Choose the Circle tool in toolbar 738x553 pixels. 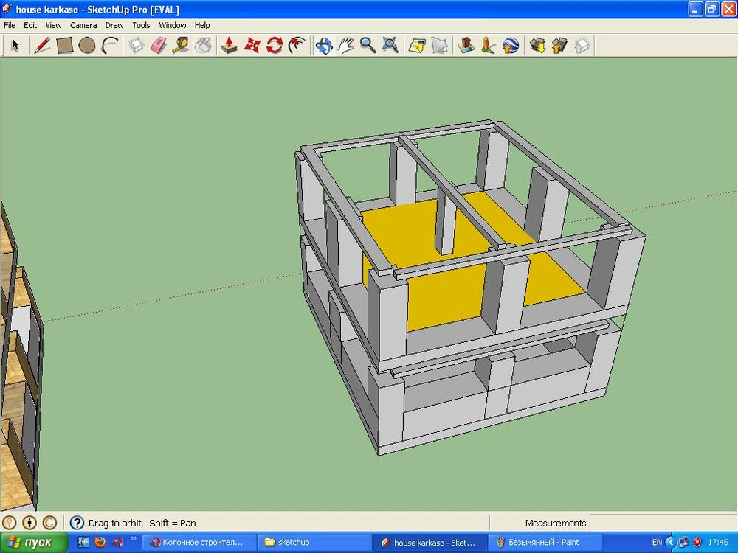(x=87, y=46)
